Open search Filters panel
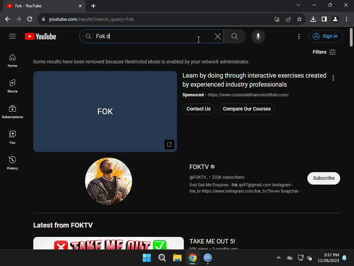 coord(324,52)
